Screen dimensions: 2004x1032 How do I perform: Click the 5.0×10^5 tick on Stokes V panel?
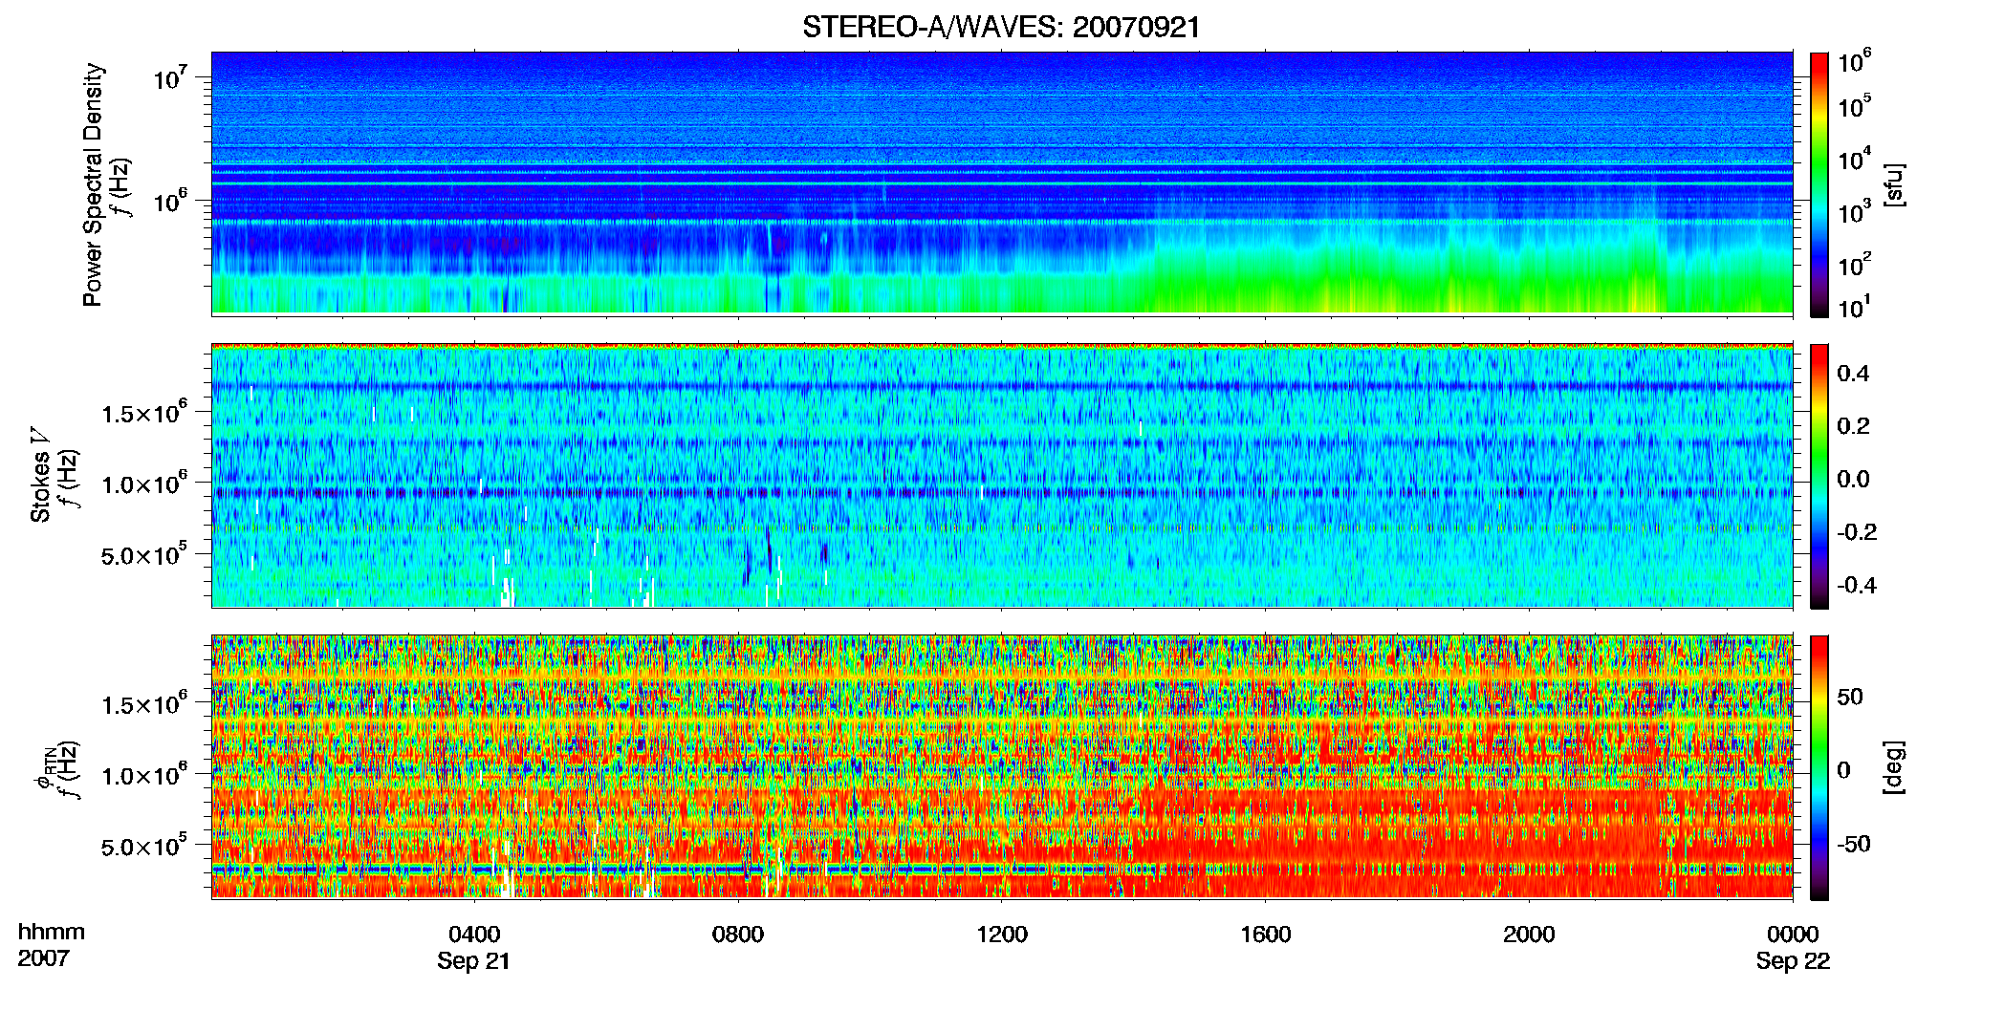point(143,553)
